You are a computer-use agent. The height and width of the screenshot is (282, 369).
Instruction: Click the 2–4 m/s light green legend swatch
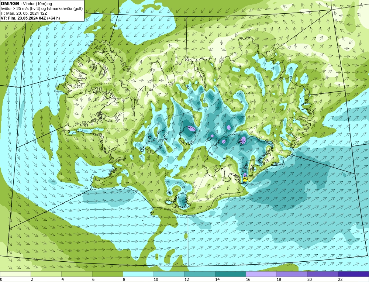pyautogui.click(x=46, y=274)
